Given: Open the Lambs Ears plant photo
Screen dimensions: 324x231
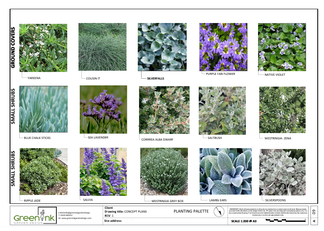Looking at the screenshot, I should click(223, 171).
